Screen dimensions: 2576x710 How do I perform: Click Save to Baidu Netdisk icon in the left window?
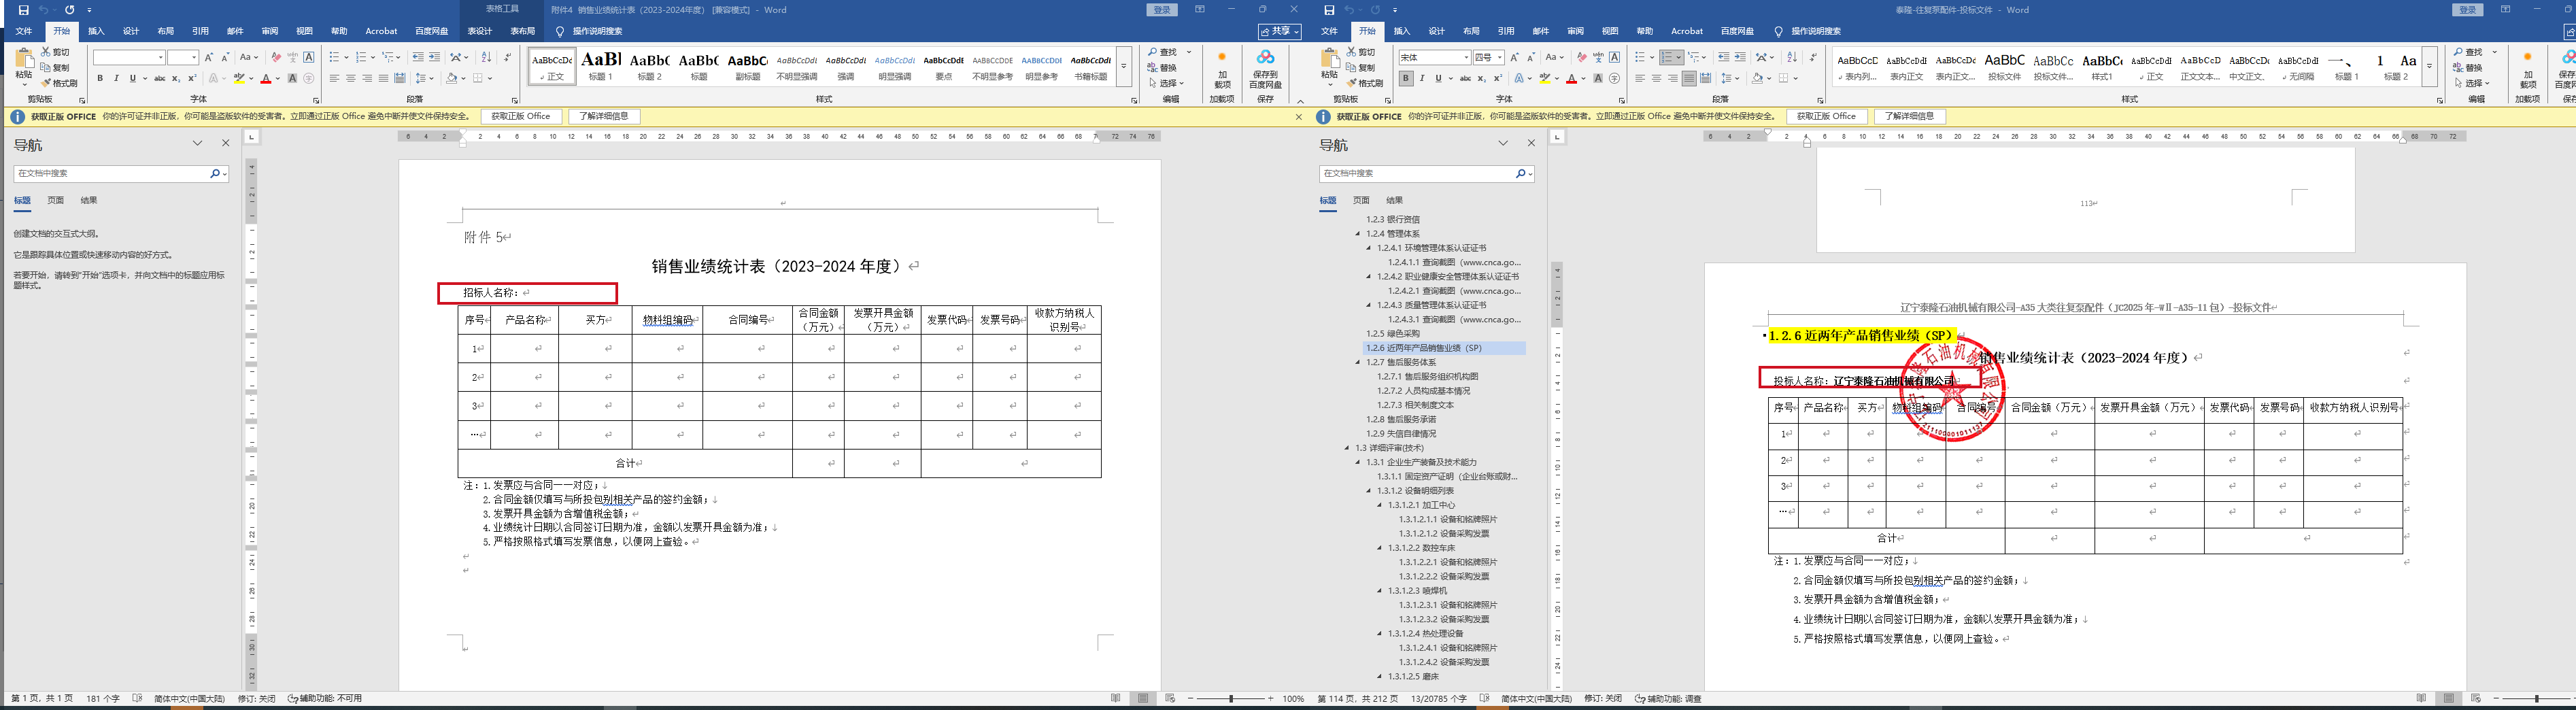(x=1265, y=67)
